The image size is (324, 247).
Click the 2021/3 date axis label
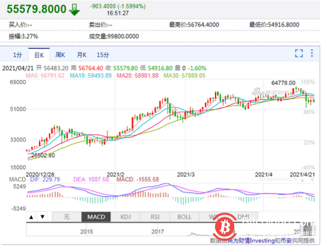(186, 175)
